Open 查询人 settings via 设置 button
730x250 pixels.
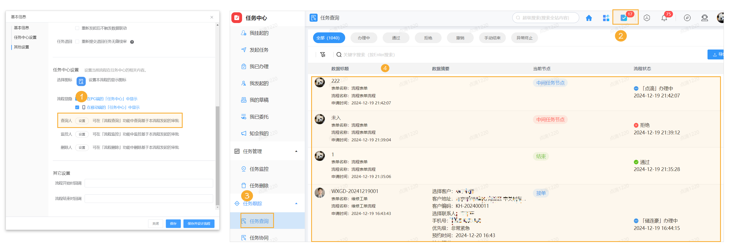(x=82, y=120)
